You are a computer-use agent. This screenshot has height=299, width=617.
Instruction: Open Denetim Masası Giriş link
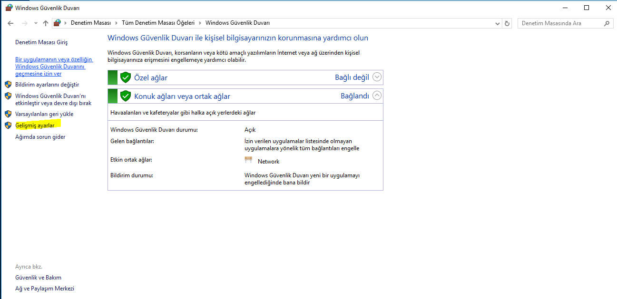pyautogui.click(x=41, y=42)
